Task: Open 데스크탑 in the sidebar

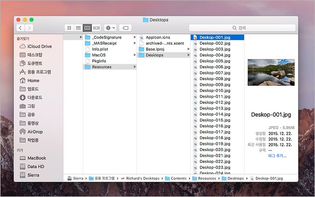Action: coord(31,55)
